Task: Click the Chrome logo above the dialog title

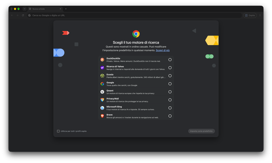Action: click(x=136, y=34)
